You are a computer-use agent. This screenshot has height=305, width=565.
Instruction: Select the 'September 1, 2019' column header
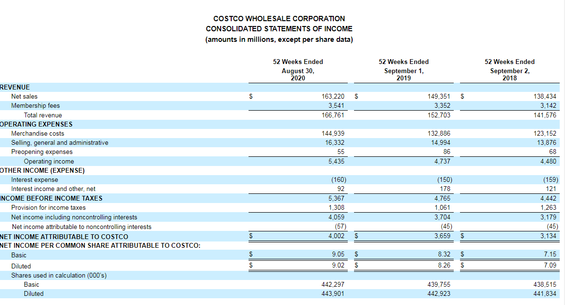click(404, 74)
